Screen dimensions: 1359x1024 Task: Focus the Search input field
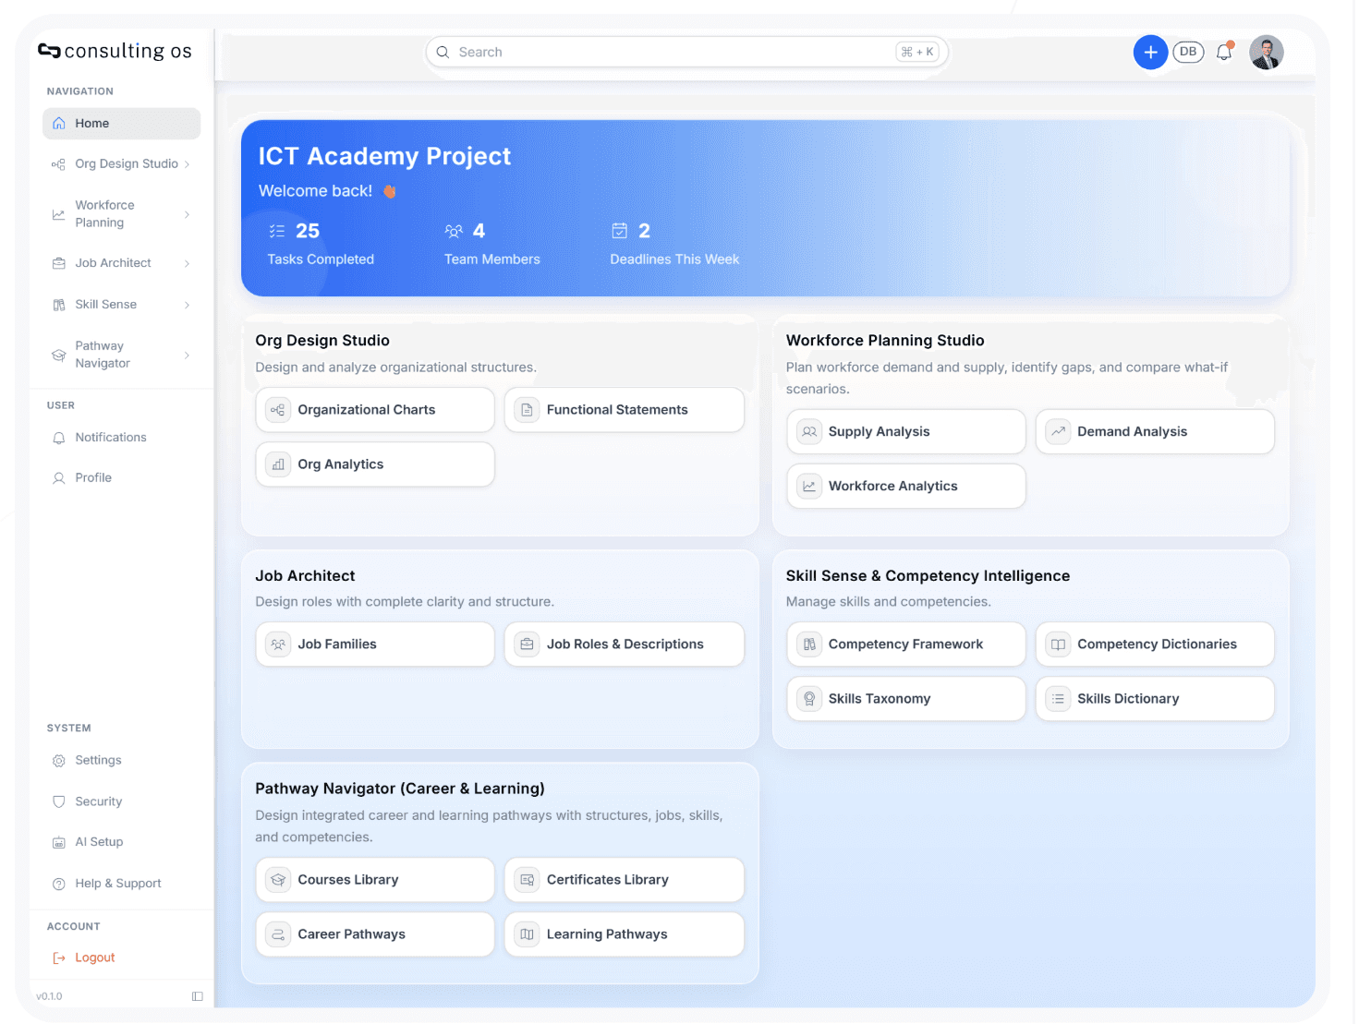tap(686, 53)
